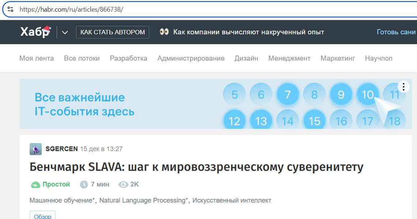Click the site information icon in address bar
The width and height of the screenshot is (417, 219).
(x=10, y=9)
